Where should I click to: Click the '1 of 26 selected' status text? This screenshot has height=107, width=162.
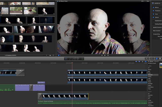click(10, 55)
